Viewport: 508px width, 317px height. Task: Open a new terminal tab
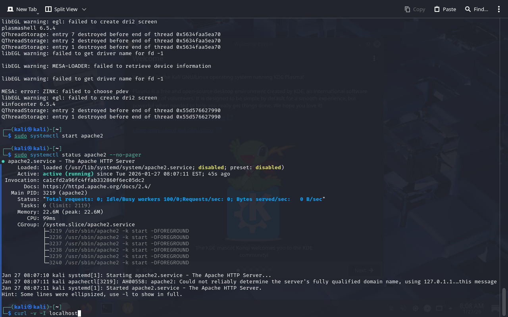(x=22, y=9)
